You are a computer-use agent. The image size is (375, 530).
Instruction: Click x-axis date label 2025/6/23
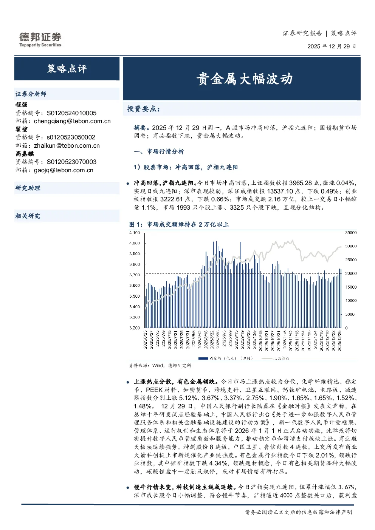click(x=145, y=340)
